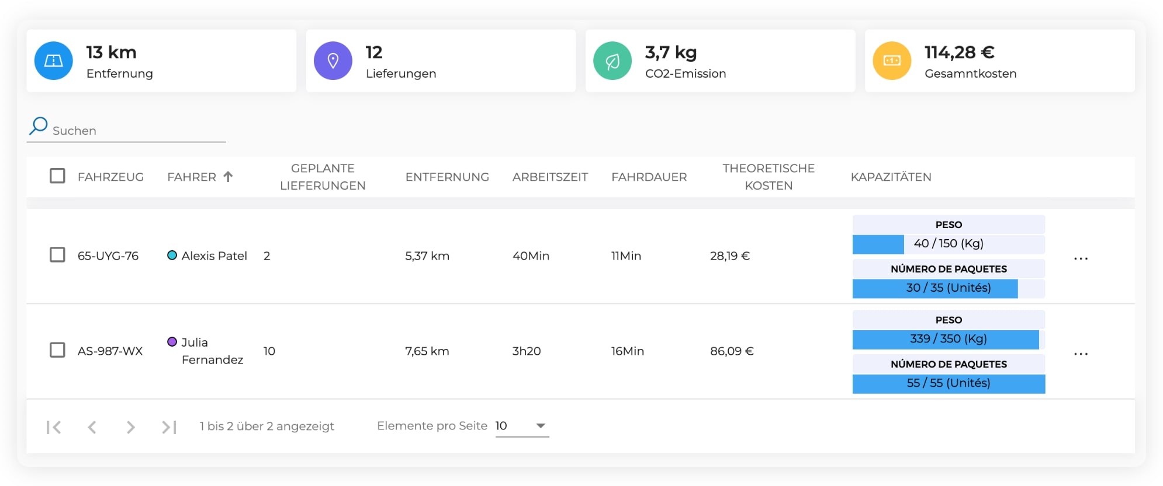Viewport: 1163px width, 486px height.
Task: Click the 55 / 55 (Unités) package bar
Action: tap(949, 383)
